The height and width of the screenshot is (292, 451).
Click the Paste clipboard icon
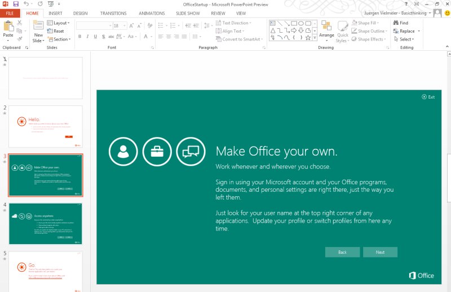[8, 26]
